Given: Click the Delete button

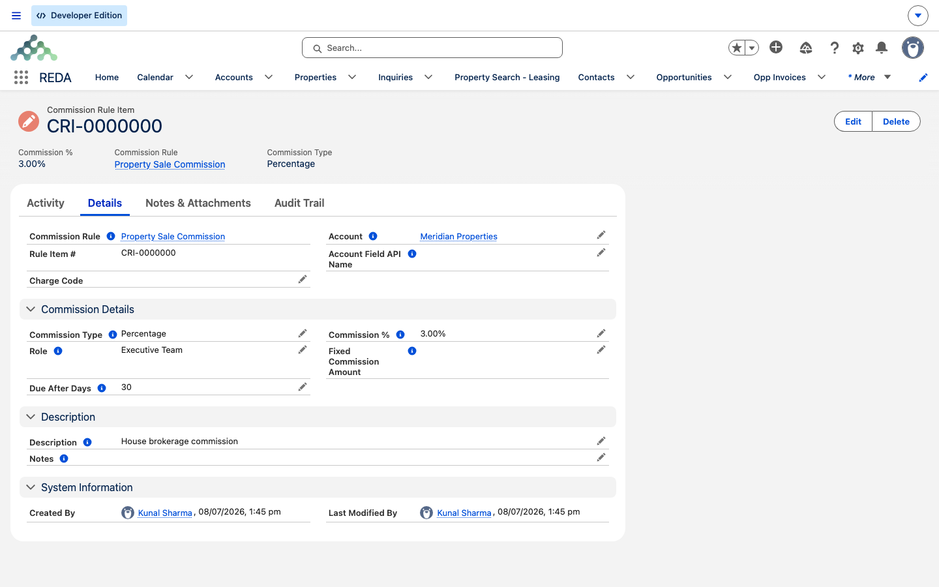Looking at the screenshot, I should click(x=896, y=121).
